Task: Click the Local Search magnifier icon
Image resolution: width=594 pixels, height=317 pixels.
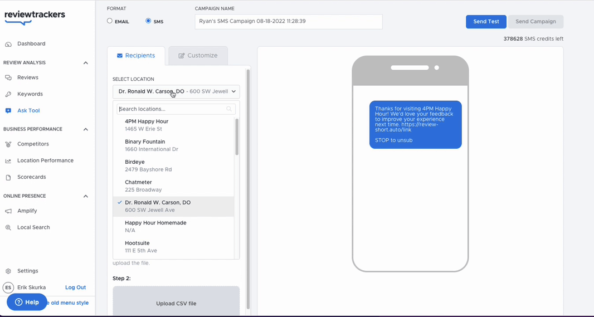Action: 8,228
